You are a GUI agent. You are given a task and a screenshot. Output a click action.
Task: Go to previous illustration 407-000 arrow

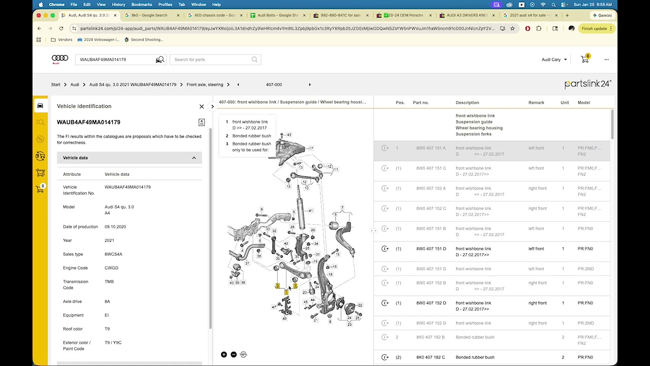pos(238,84)
